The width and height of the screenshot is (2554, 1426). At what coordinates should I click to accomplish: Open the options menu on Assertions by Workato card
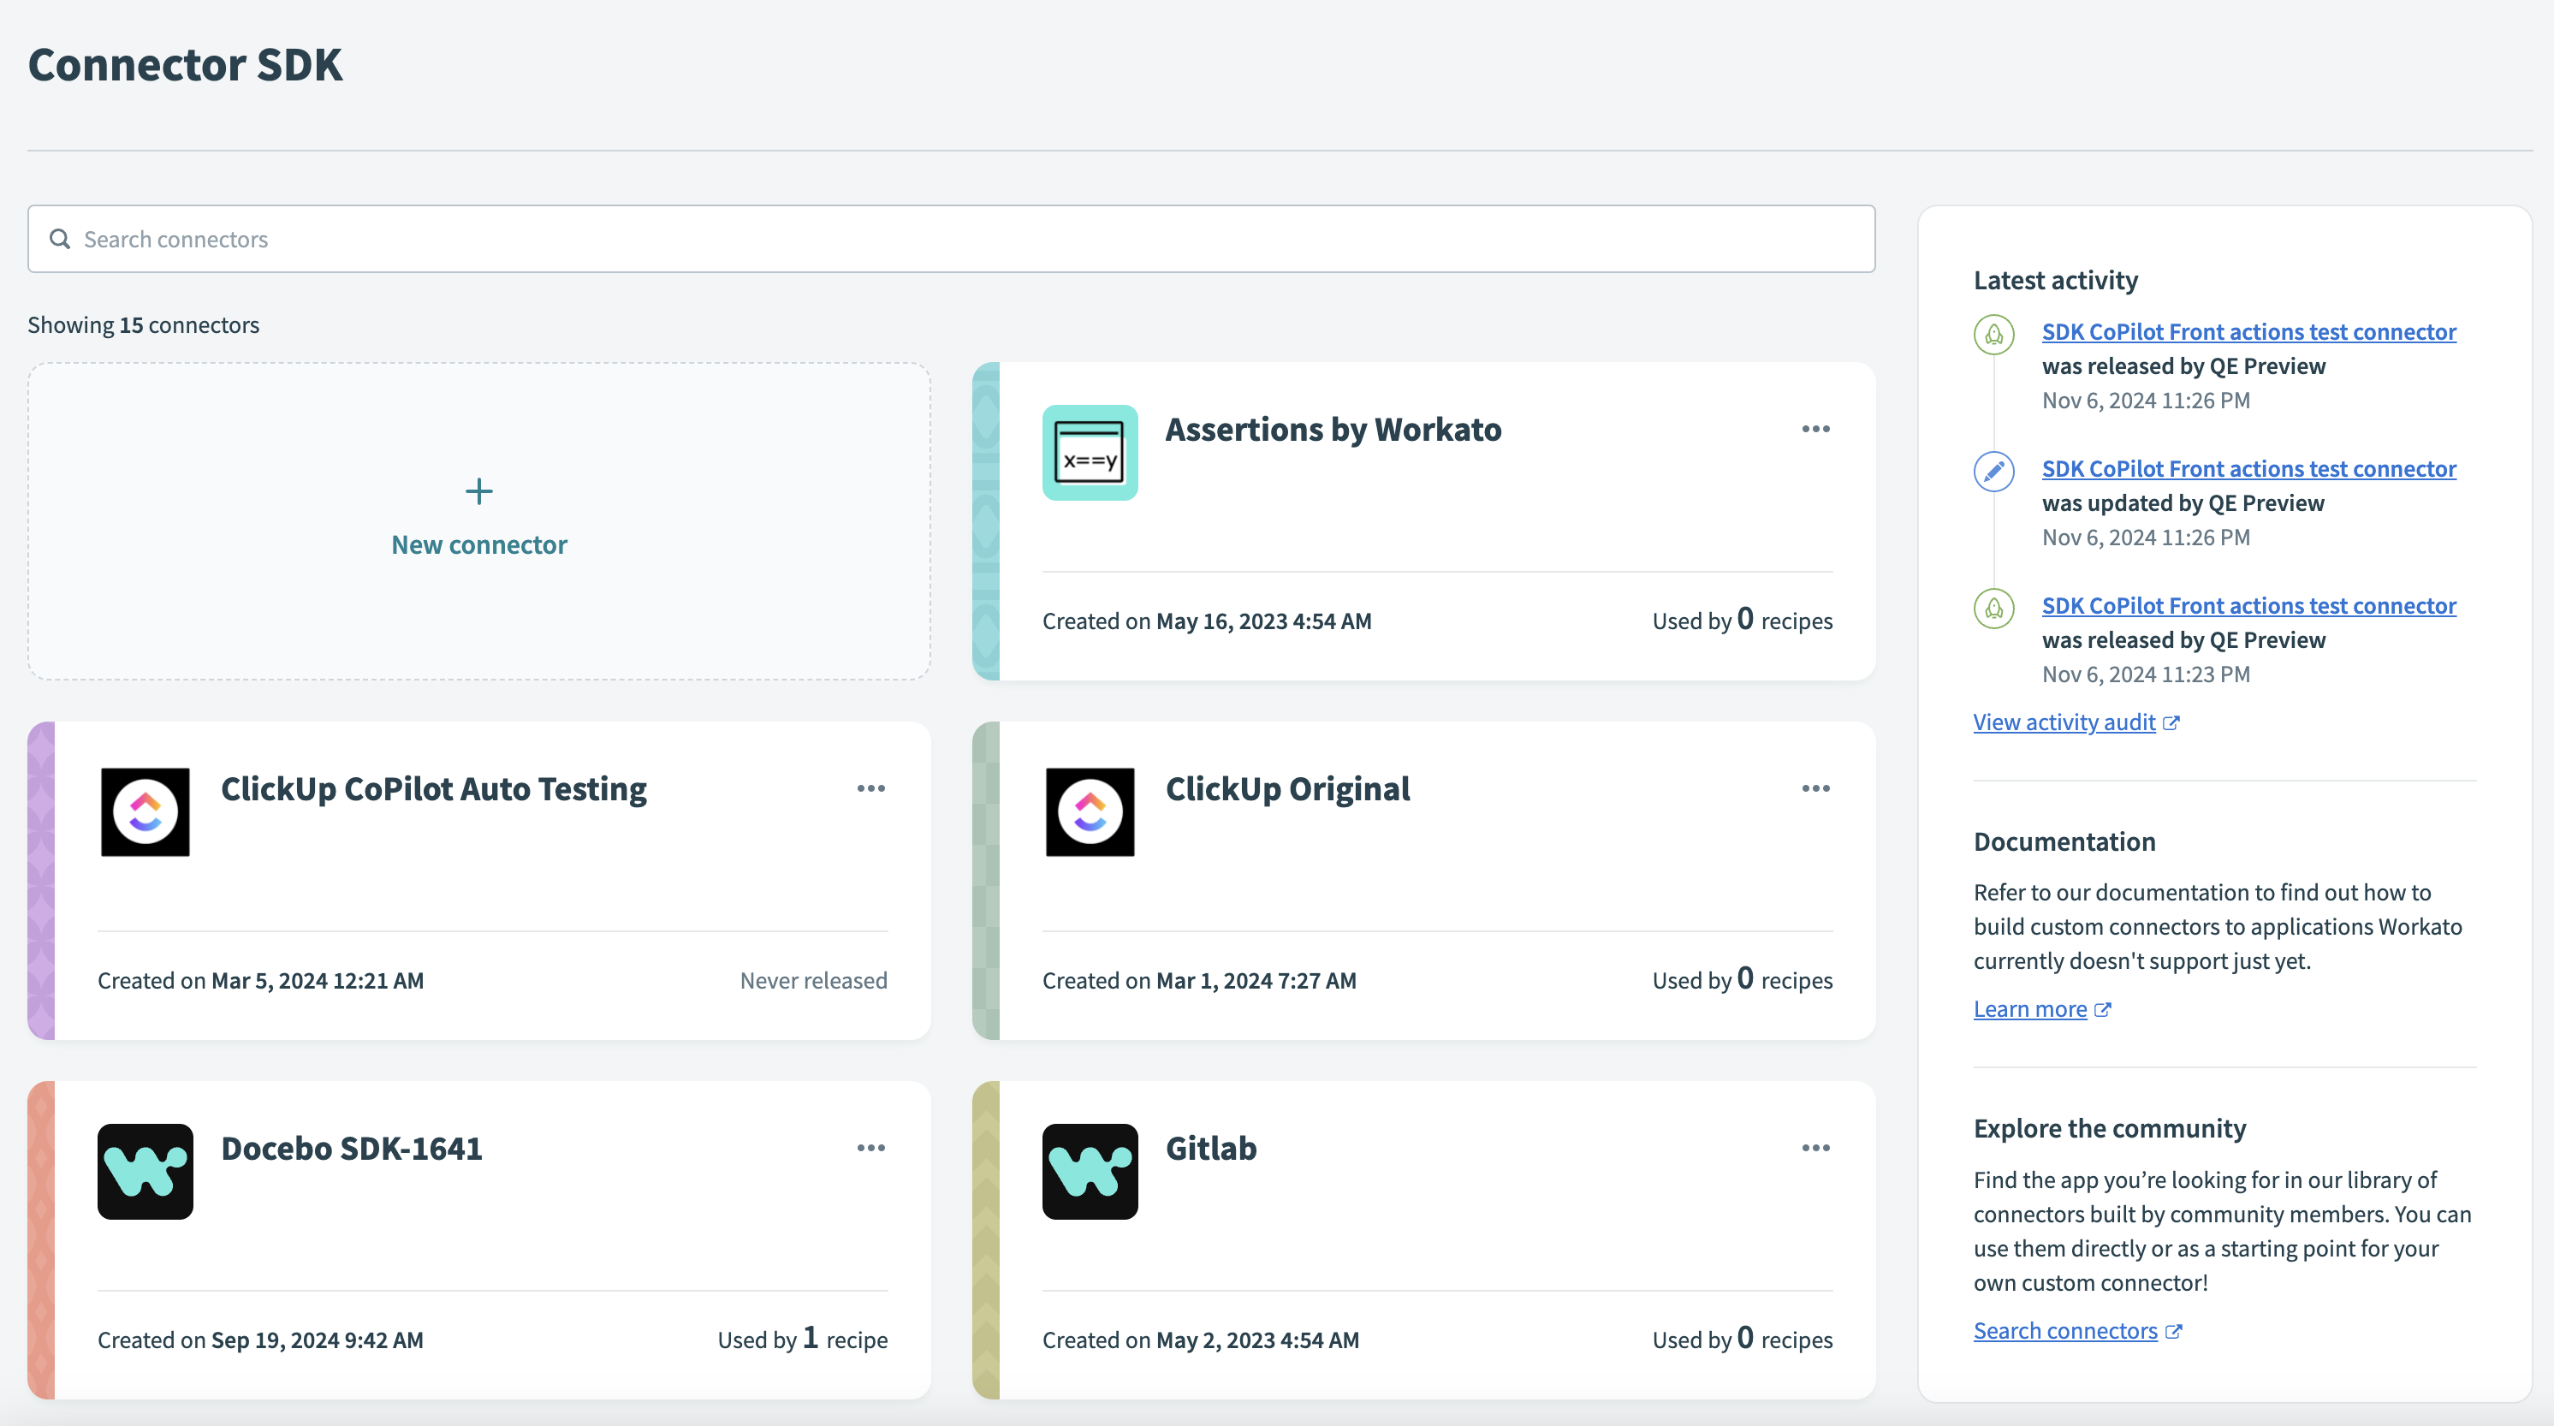point(1815,428)
